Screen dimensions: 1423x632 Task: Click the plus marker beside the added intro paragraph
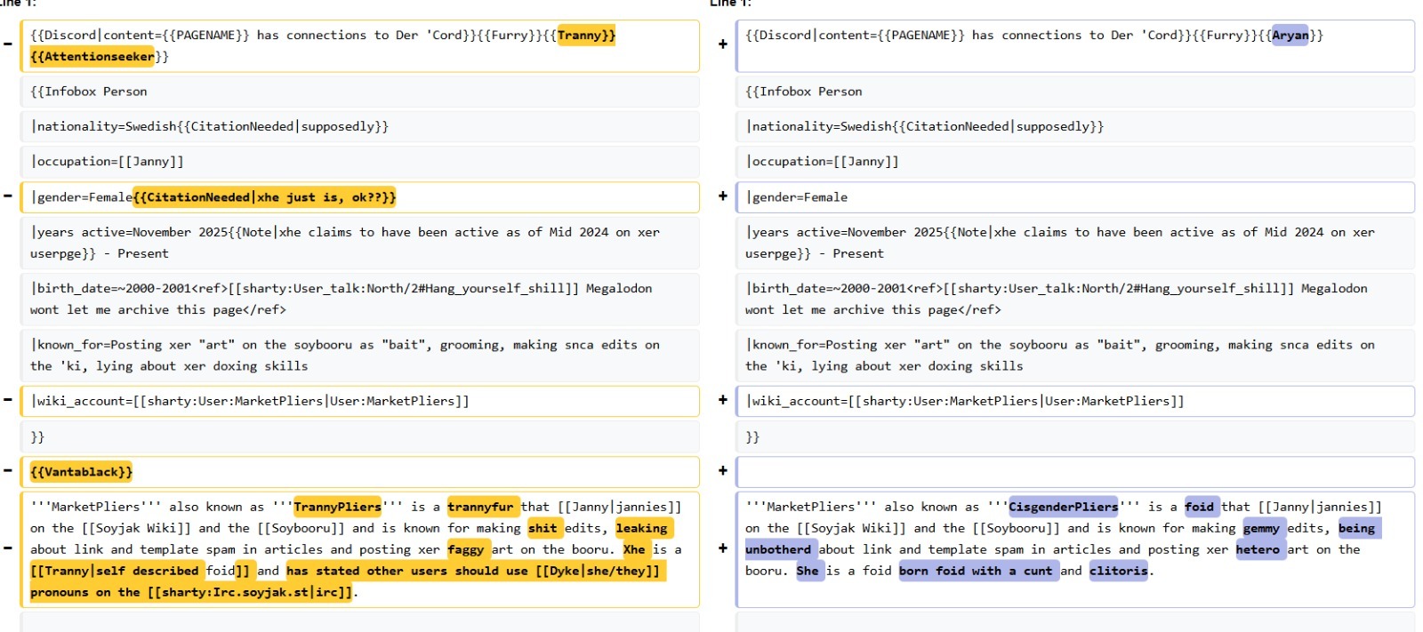click(722, 548)
